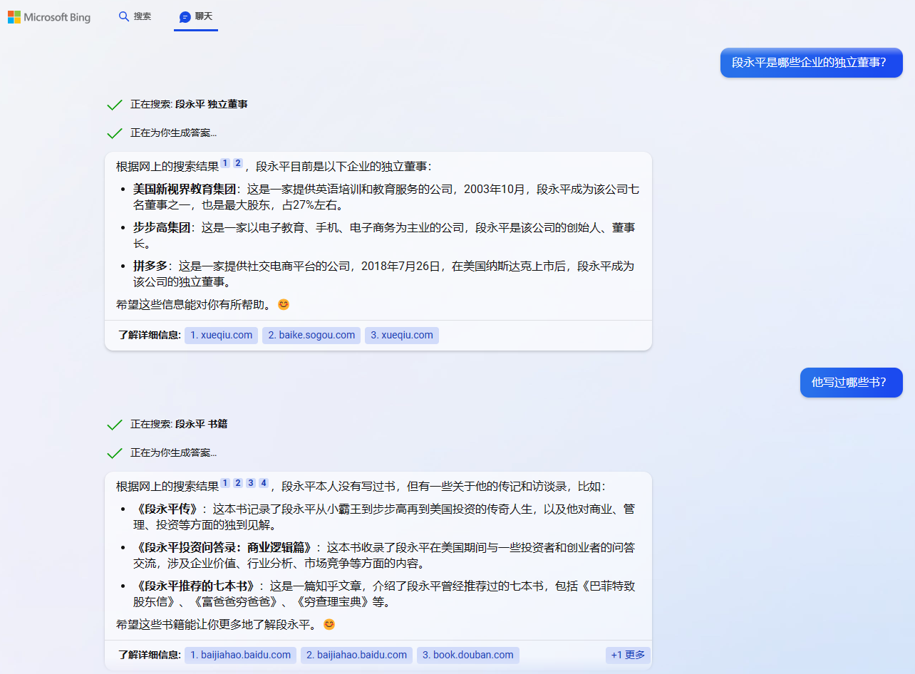
Task: Click citation superscript 2 in first answer
Action: [237, 162]
